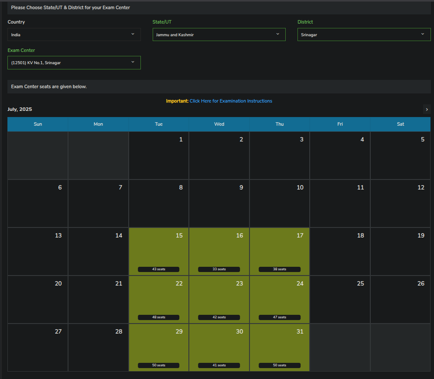Click the District field label
434x379 pixels.
(x=305, y=22)
